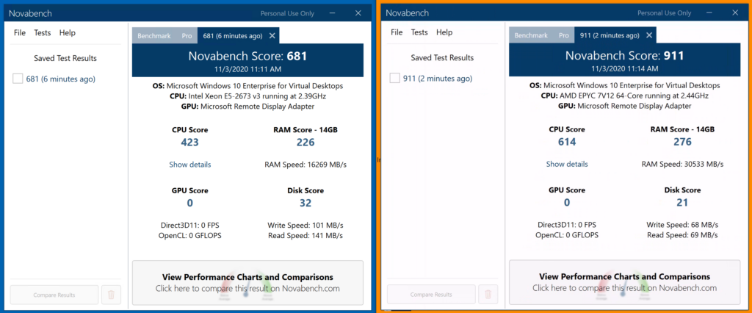This screenshot has width=752, height=313.
Task: Check the 911 saved result checkbox
Action: [394, 78]
